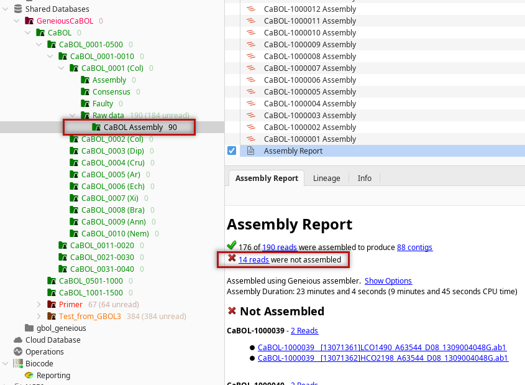Expand the Test_from_GBOL3 folder
The height and width of the screenshot is (385, 525).
39,317
